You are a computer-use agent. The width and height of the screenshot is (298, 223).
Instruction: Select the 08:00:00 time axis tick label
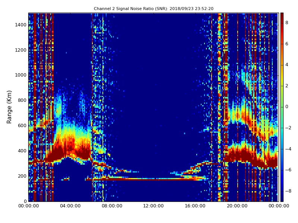(x=112, y=206)
